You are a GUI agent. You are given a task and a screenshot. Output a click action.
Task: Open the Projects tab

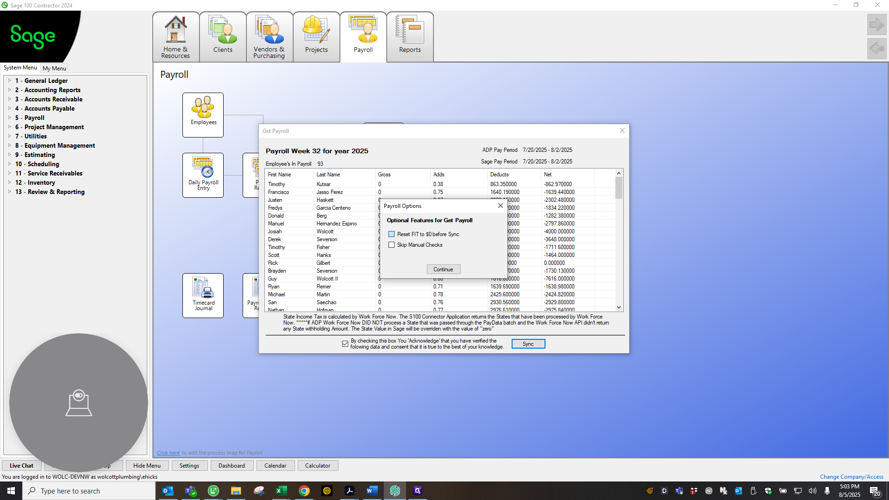pos(316,37)
